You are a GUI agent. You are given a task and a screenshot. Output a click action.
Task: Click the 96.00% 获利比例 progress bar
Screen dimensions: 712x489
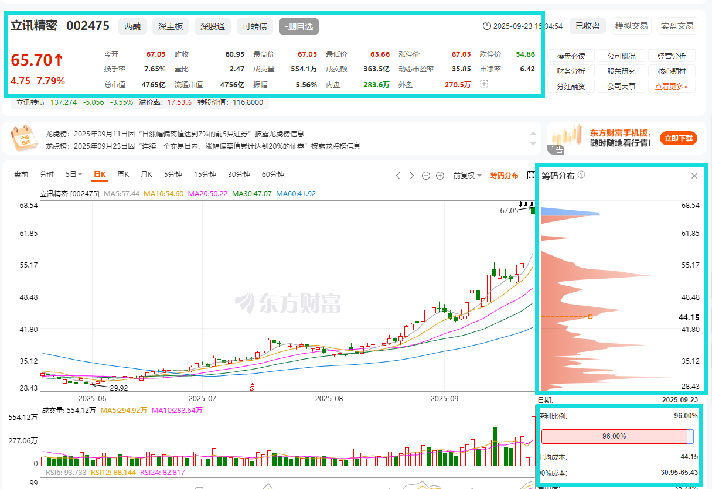click(617, 436)
